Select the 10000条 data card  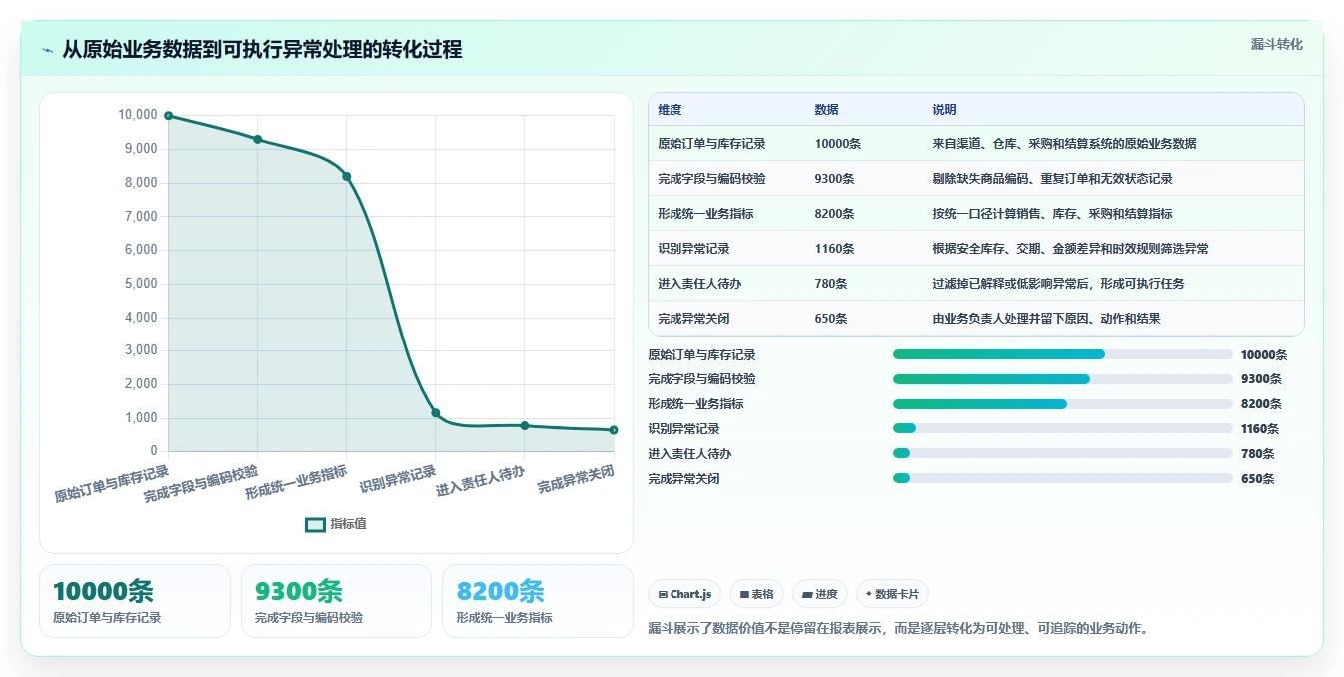135,601
